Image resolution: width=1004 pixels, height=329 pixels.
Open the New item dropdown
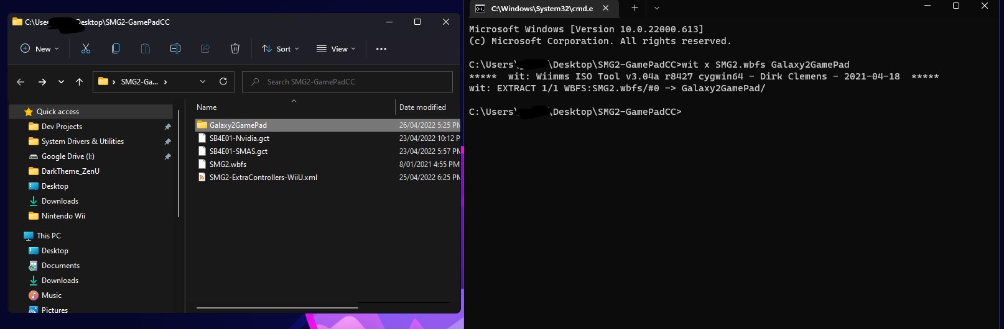coord(40,48)
